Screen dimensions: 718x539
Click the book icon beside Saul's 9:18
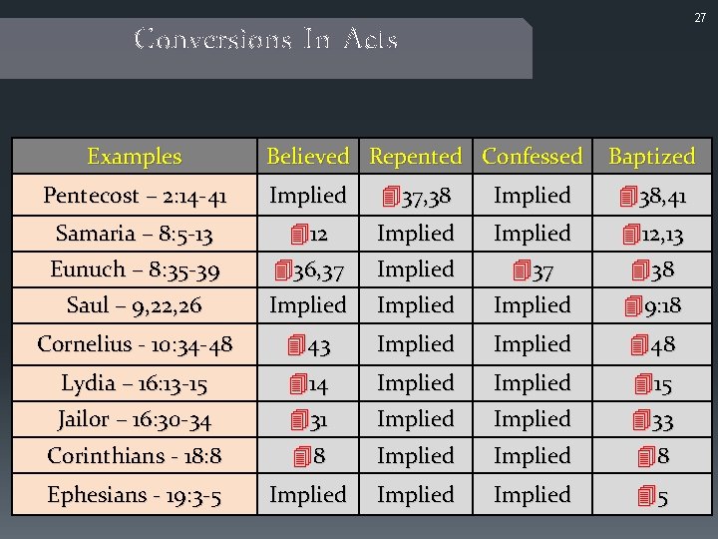pyautogui.click(x=628, y=307)
